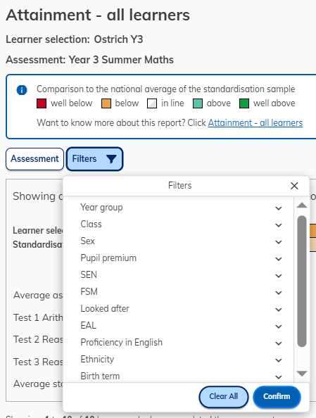Image resolution: width=316 pixels, height=418 pixels.
Task: Expand the Proficiency in English chevron
Action: pos(279,343)
